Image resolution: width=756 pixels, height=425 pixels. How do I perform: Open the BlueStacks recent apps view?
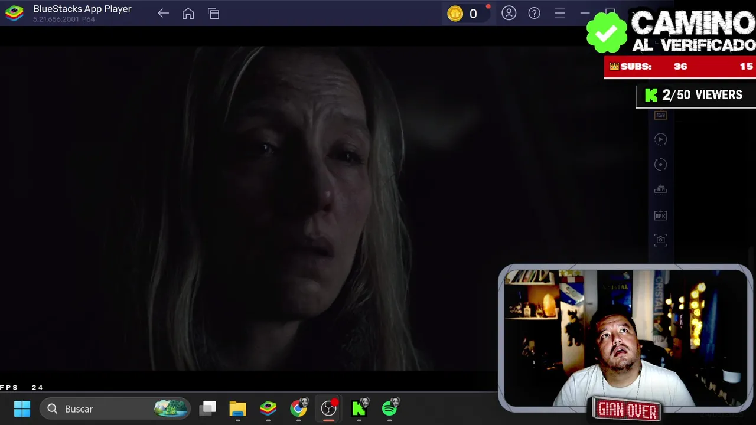[x=213, y=14]
